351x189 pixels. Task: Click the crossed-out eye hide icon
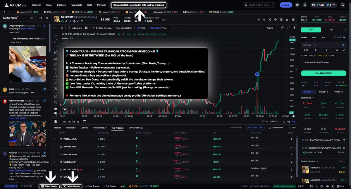[x=281, y=19]
